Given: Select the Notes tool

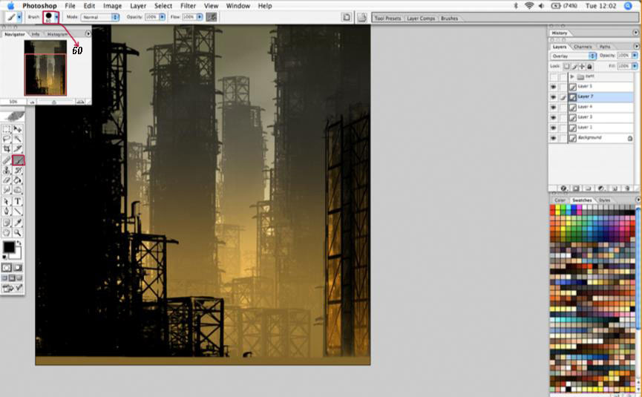Looking at the screenshot, I should point(7,222).
